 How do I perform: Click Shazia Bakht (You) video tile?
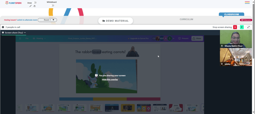(236, 39)
